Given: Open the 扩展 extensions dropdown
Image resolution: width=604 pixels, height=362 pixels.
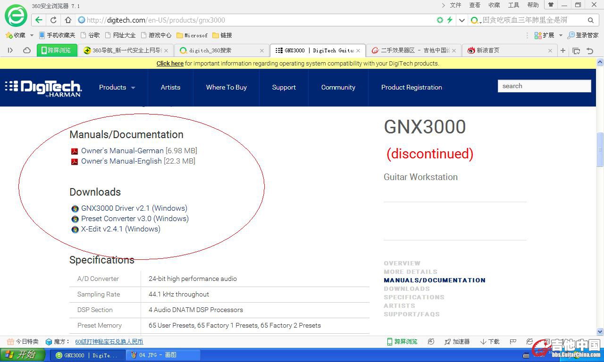Looking at the screenshot, I should coord(560,35).
